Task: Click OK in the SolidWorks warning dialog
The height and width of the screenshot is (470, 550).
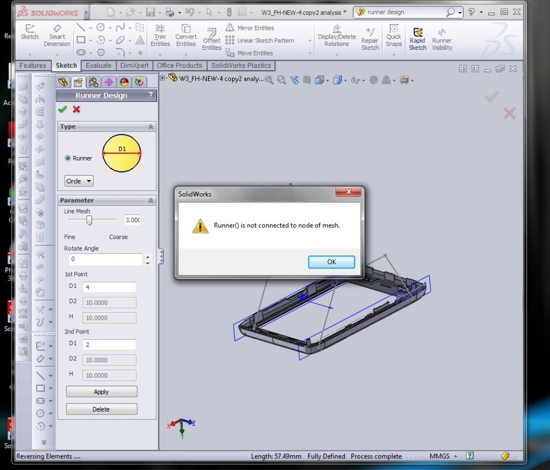Action: click(x=332, y=262)
